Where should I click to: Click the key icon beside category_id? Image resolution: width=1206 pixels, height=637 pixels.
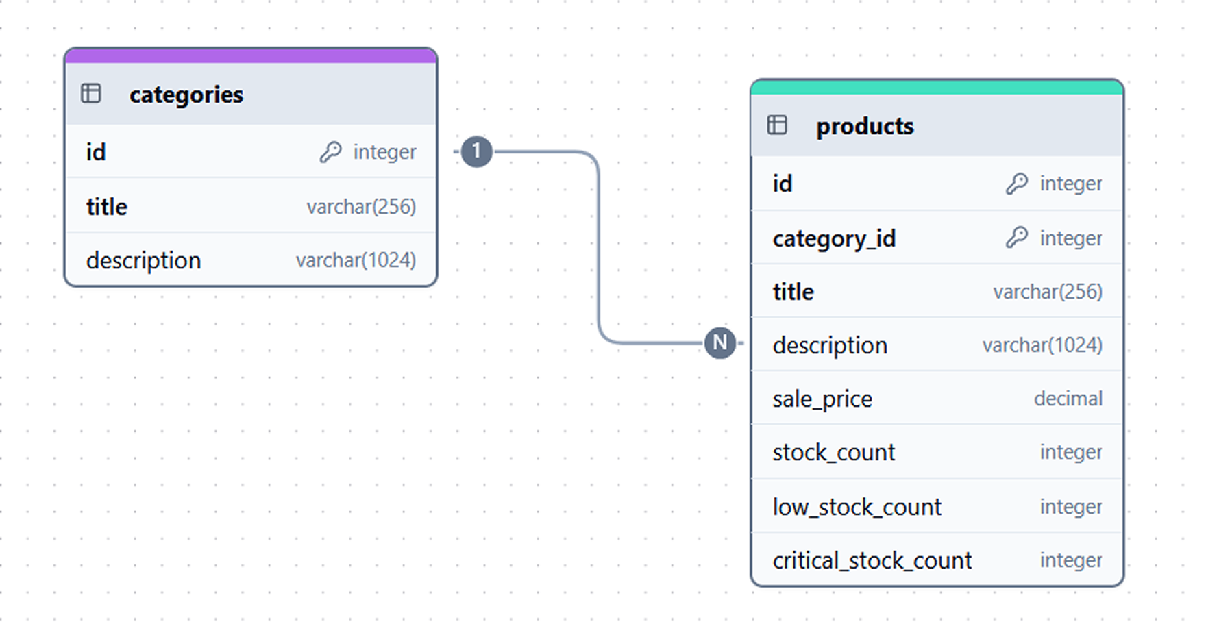coord(1017,238)
